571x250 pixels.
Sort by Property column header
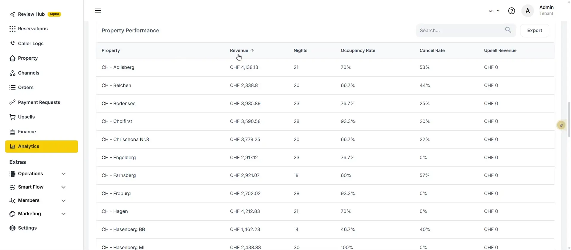click(111, 50)
